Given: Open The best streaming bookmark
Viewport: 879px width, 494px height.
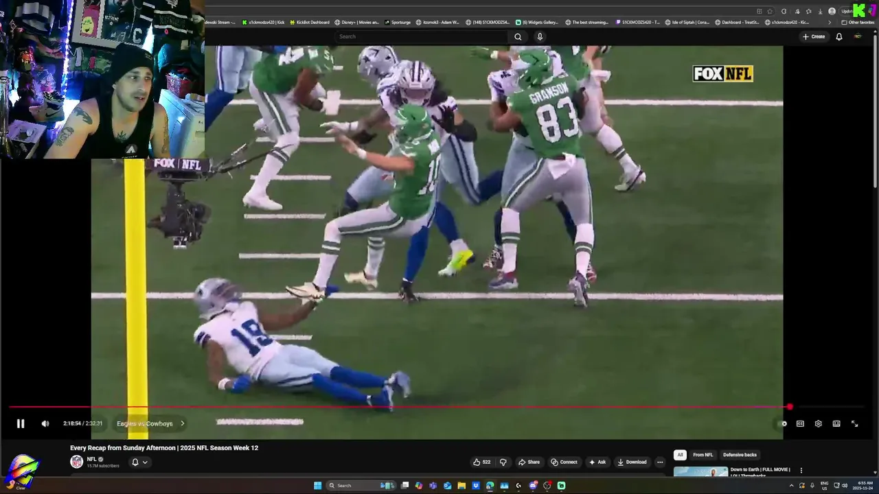Looking at the screenshot, I should 586,22.
